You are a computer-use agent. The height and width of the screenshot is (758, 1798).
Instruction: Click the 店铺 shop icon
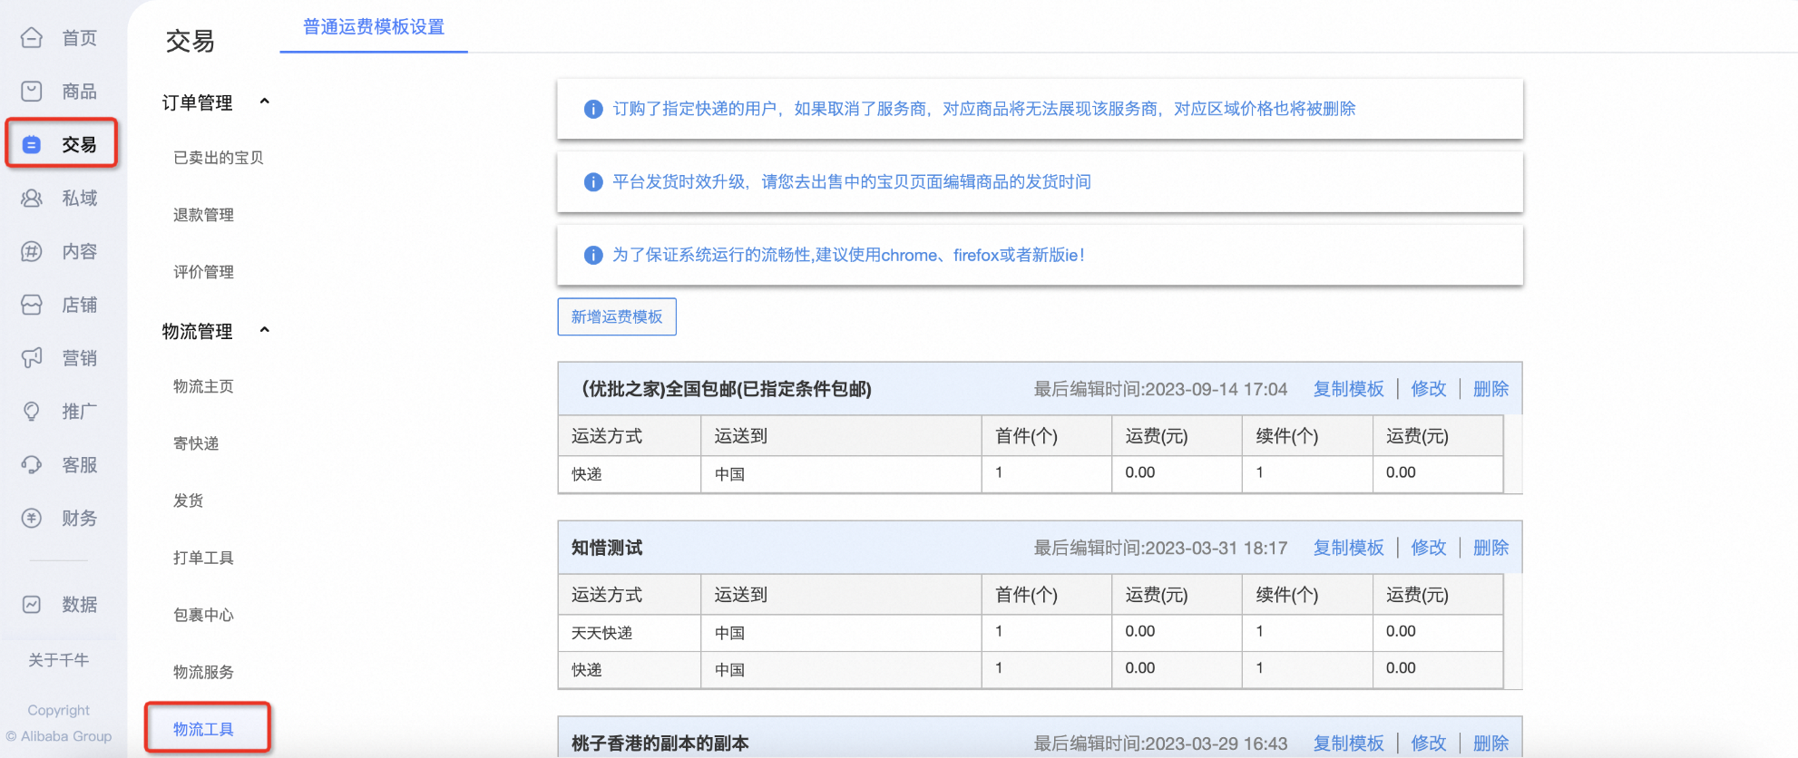pyautogui.click(x=32, y=305)
